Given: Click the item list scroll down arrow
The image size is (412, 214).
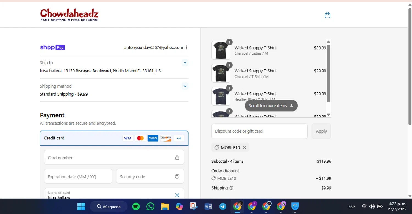Looking at the screenshot, I should 329,115.
